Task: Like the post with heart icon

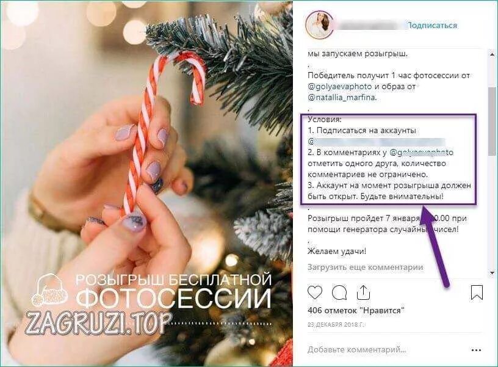Action: [x=315, y=293]
